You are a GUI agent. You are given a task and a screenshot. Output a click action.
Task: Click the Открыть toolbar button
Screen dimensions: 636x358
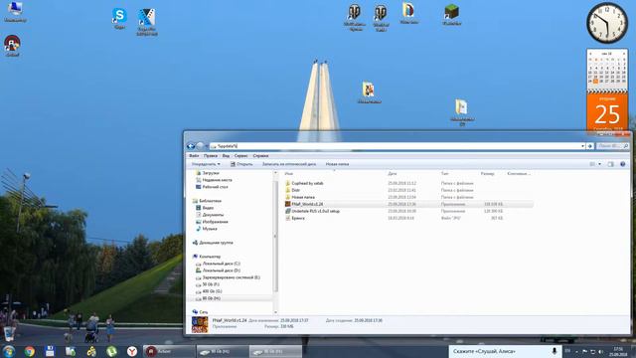coord(241,164)
